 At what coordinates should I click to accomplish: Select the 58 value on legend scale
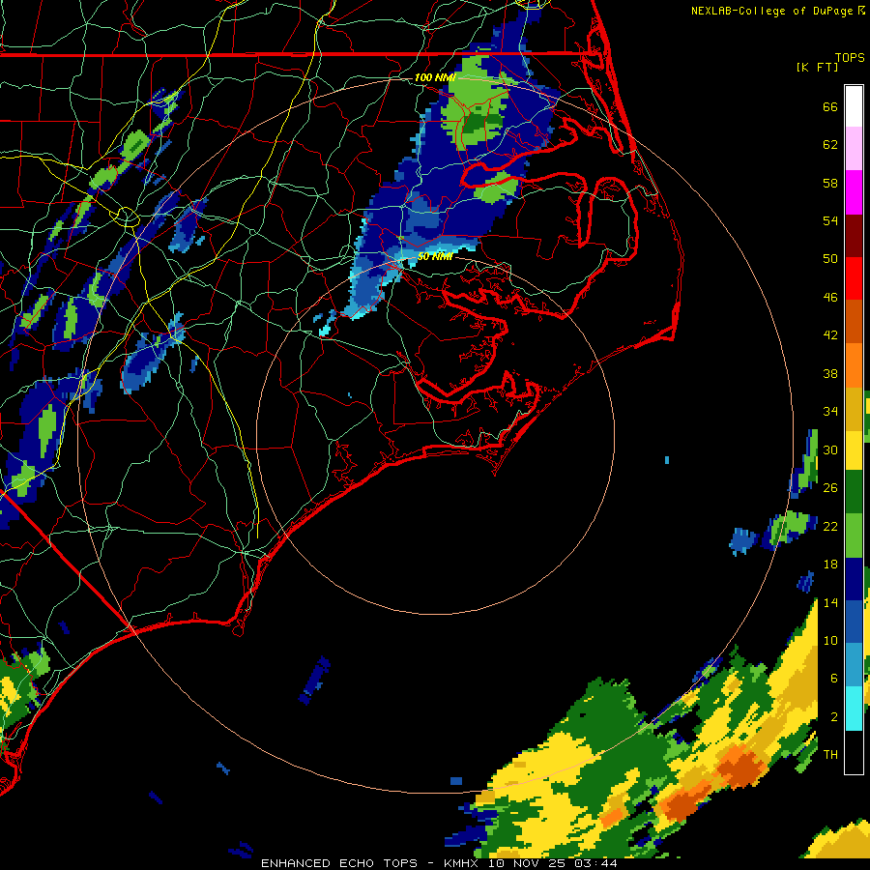(x=830, y=183)
